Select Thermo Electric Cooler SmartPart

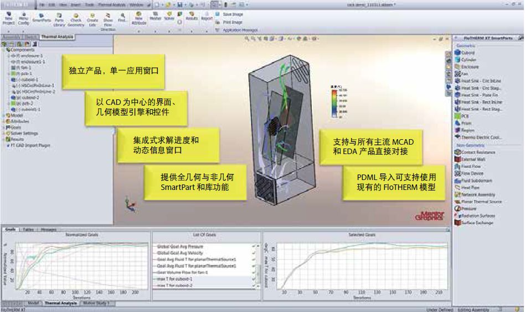[478, 137]
